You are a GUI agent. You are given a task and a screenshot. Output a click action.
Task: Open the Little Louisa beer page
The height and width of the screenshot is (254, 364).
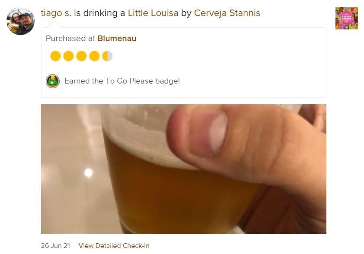pos(153,13)
